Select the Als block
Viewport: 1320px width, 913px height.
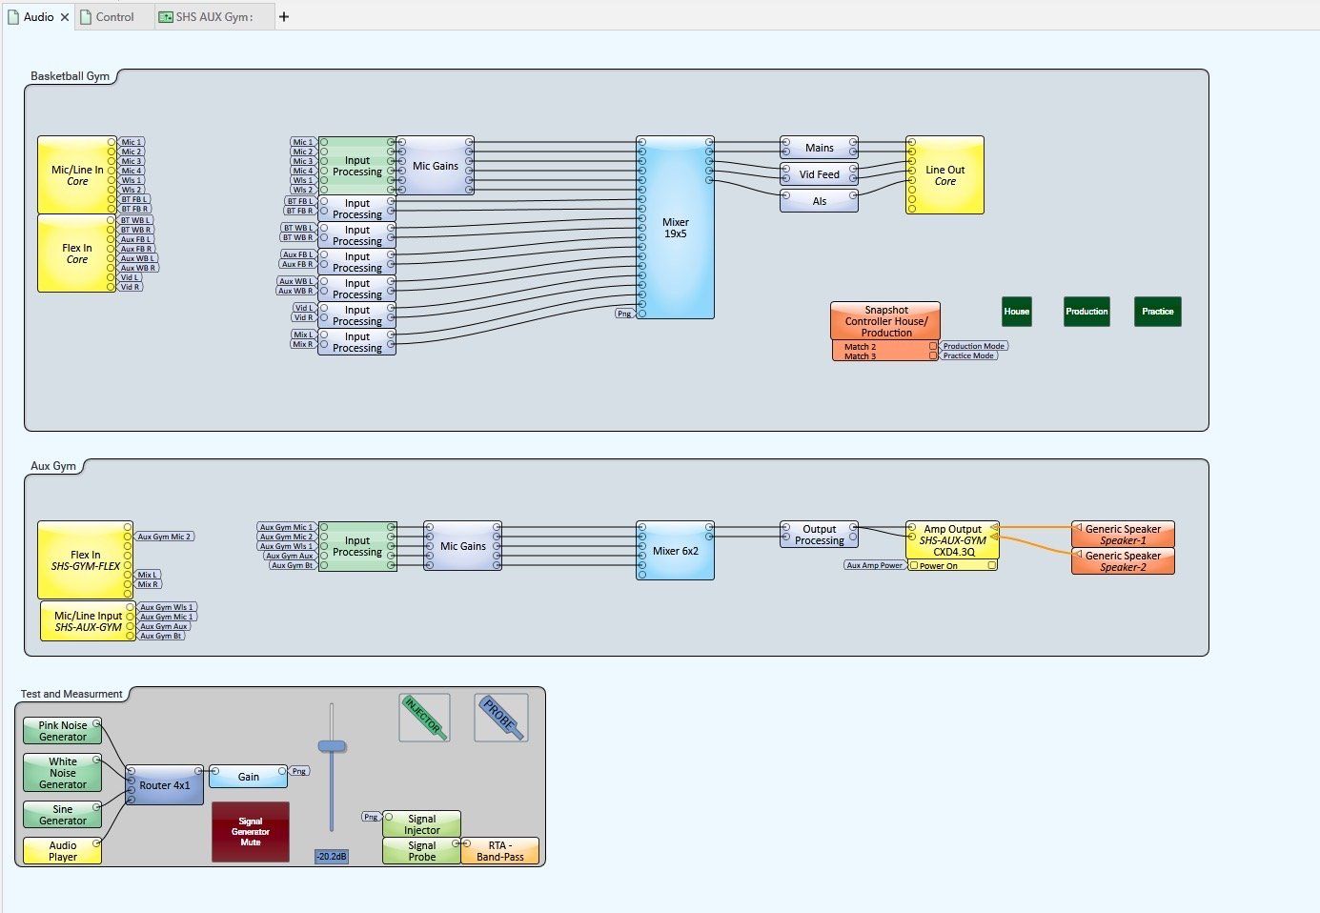click(x=819, y=201)
